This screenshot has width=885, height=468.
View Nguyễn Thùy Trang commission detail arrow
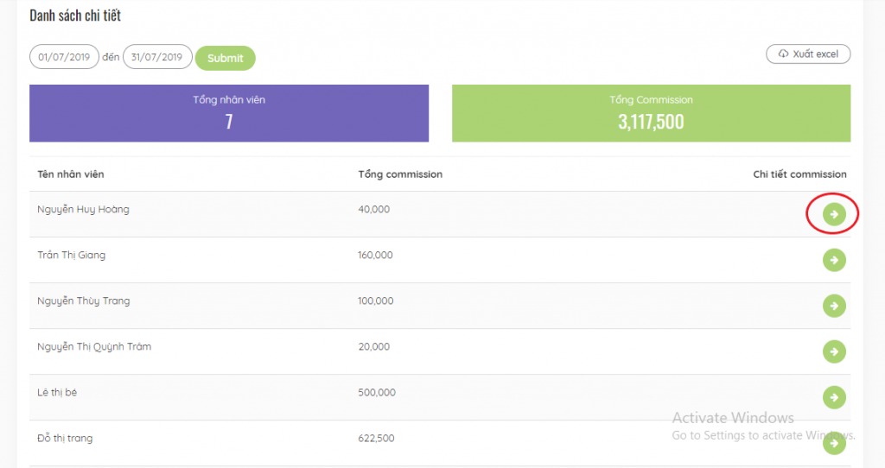834,306
